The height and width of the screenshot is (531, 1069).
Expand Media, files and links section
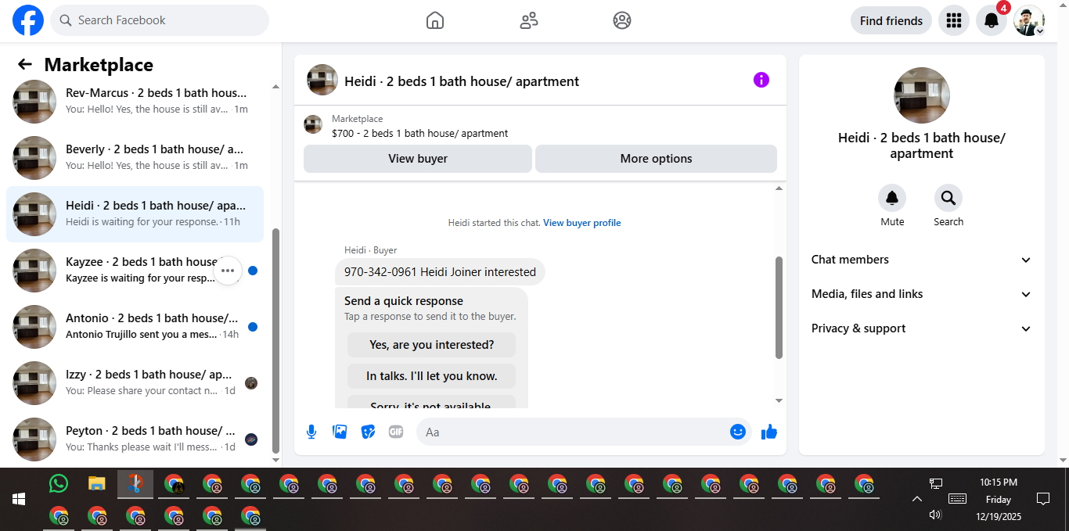pyautogui.click(x=922, y=294)
